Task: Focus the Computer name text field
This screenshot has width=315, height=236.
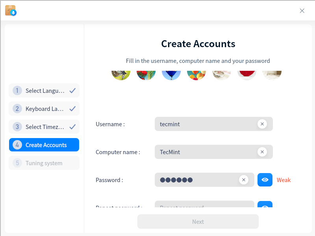Action: coord(205,152)
